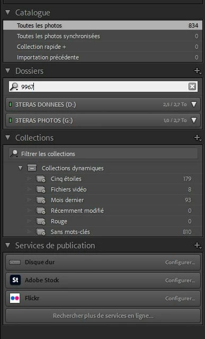Click collections filter magnifier icon
The width and height of the screenshot is (205, 339).
click(14, 154)
